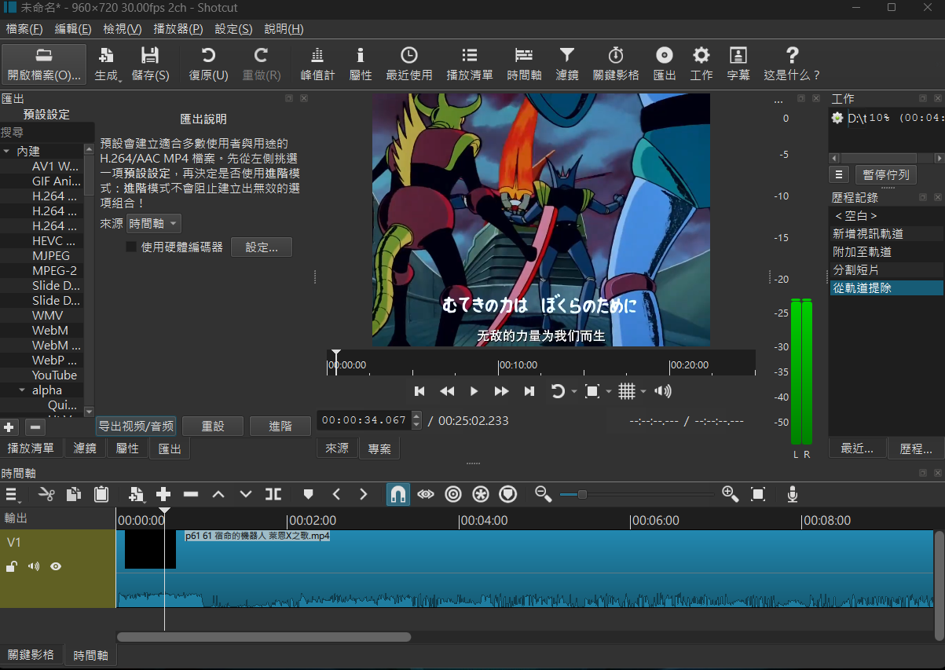Collapse the 內建 presets tree group
945x670 pixels.
click(x=6, y=151)
